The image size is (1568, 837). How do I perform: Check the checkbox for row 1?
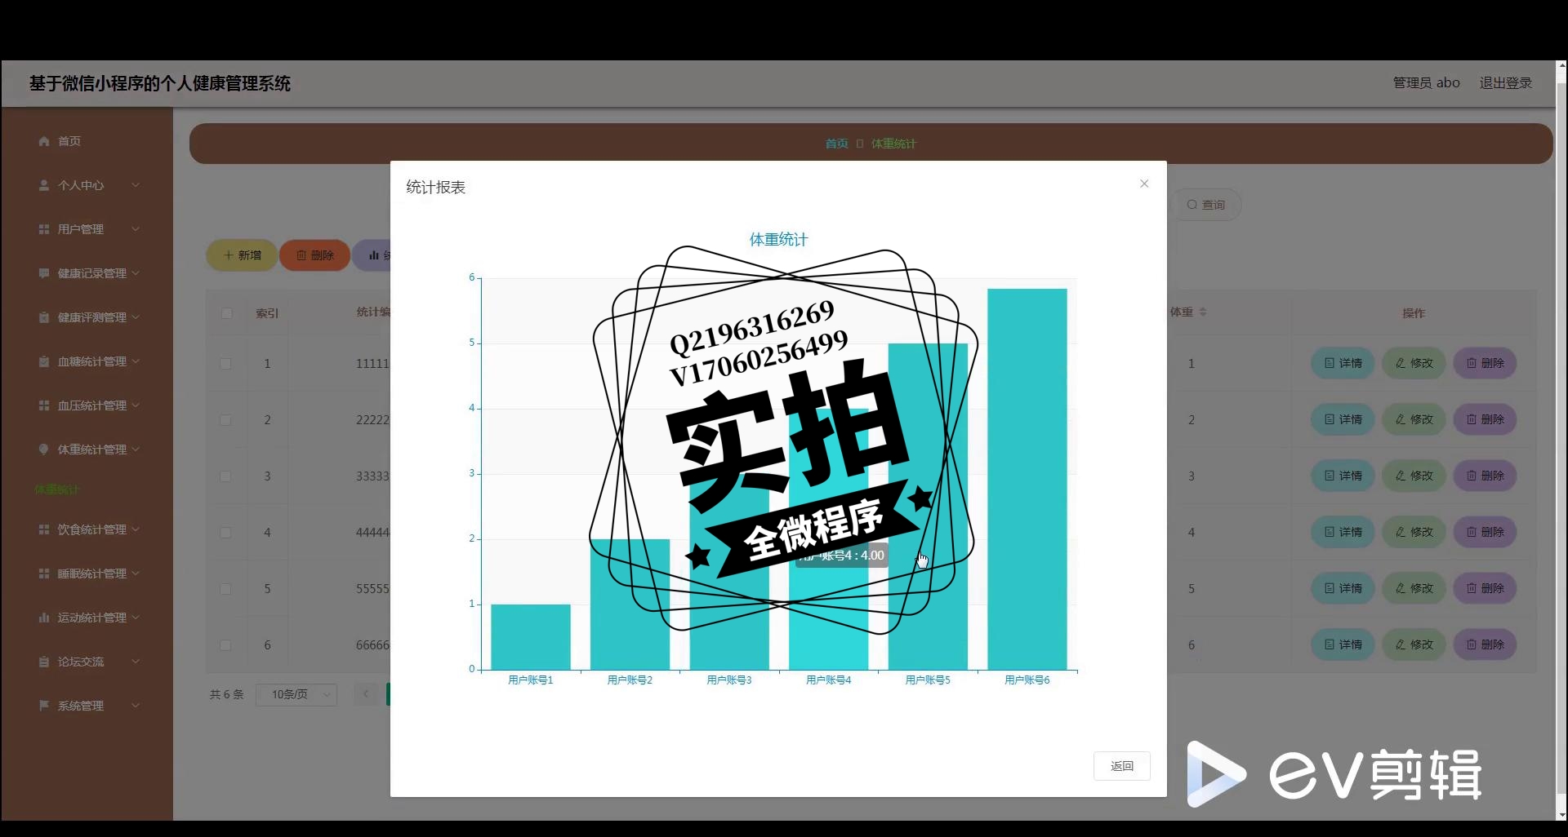[x=225, y=364]
